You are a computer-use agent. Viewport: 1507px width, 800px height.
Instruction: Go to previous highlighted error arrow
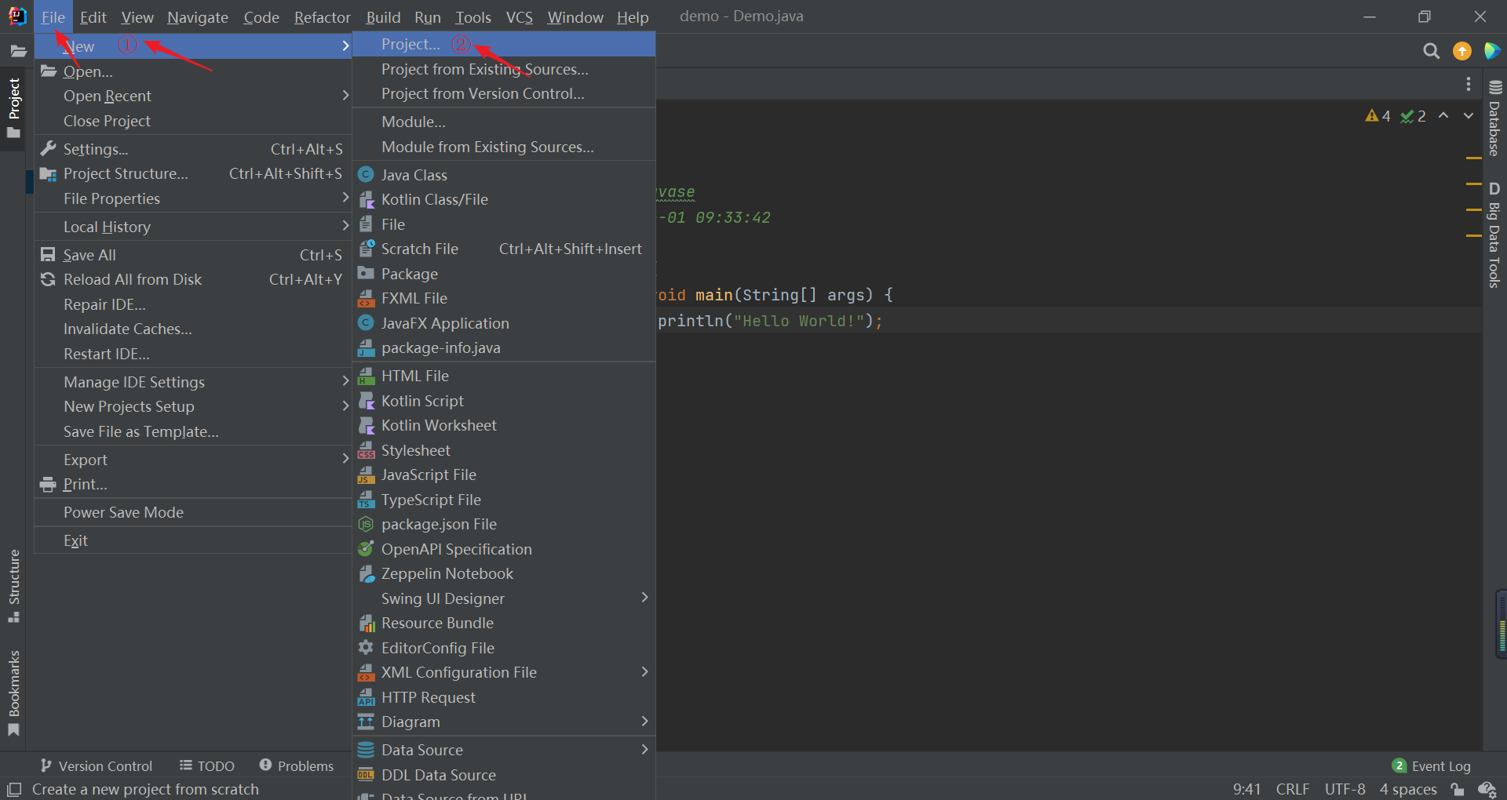[1443, 116]
